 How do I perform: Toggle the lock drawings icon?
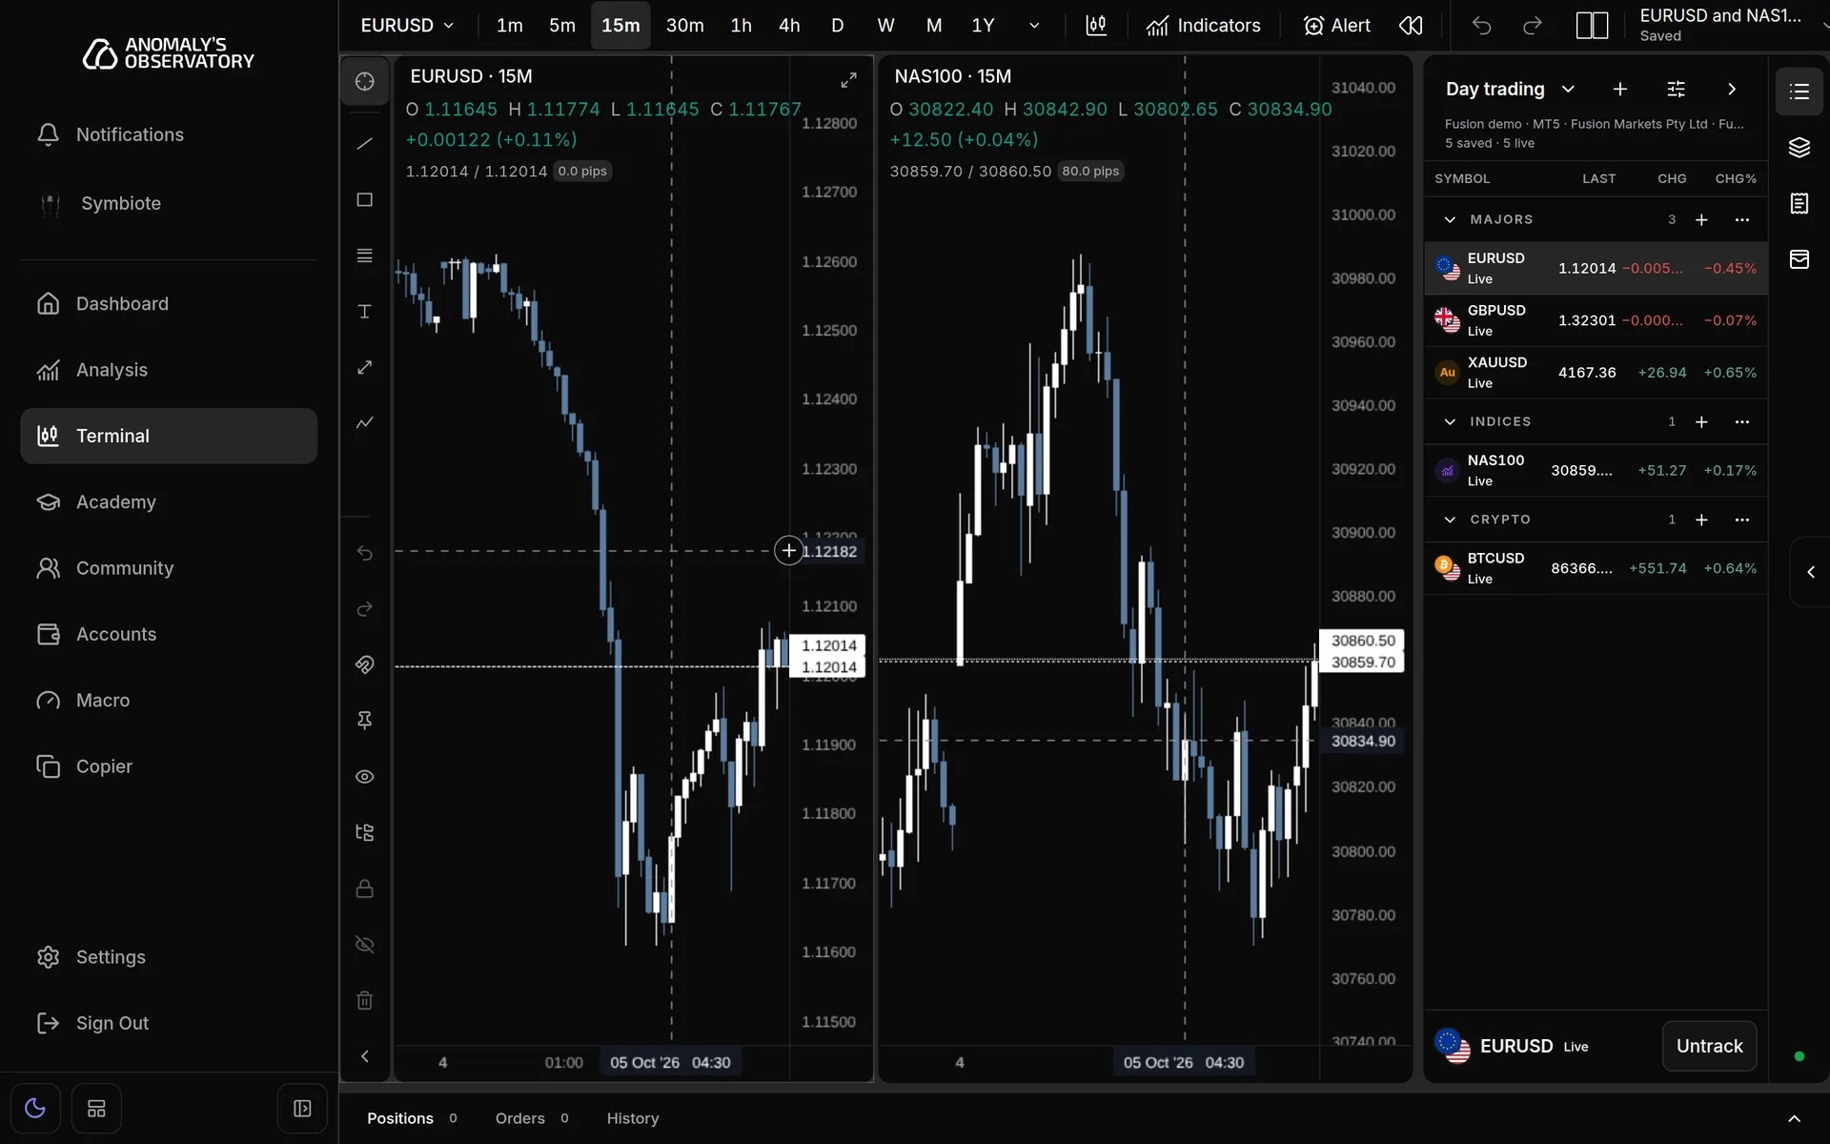click(365, 889)
